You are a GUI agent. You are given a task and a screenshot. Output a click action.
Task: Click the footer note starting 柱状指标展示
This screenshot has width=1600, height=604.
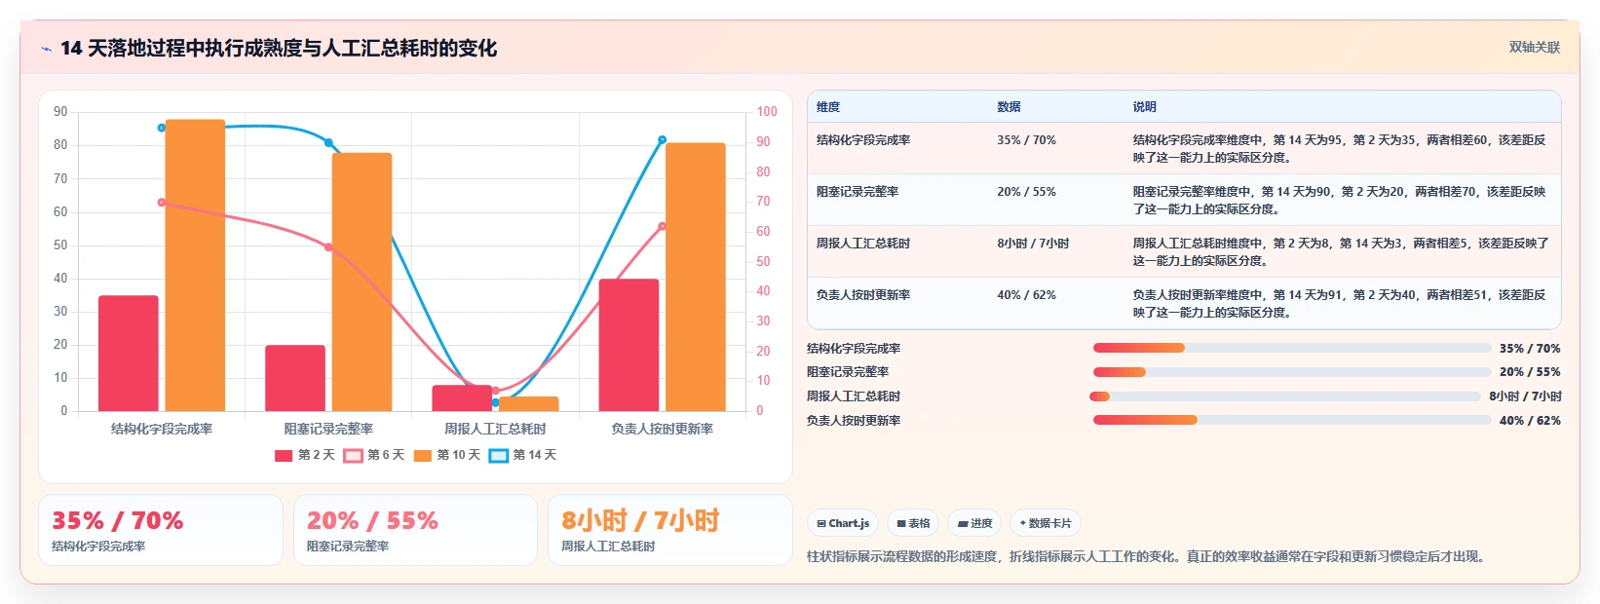click(x=1147, y=557)
